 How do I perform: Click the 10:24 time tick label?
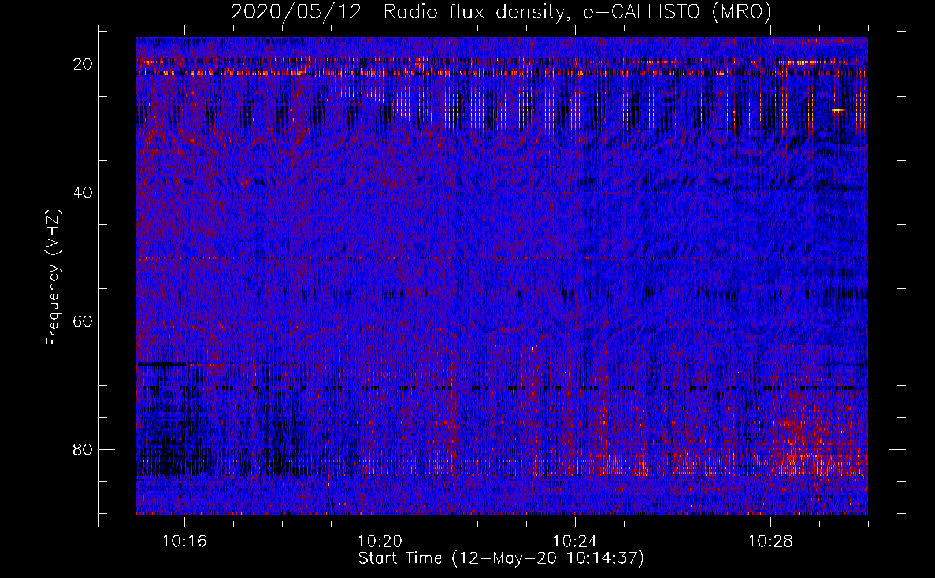pyautogui.click(x=575, y=542)
